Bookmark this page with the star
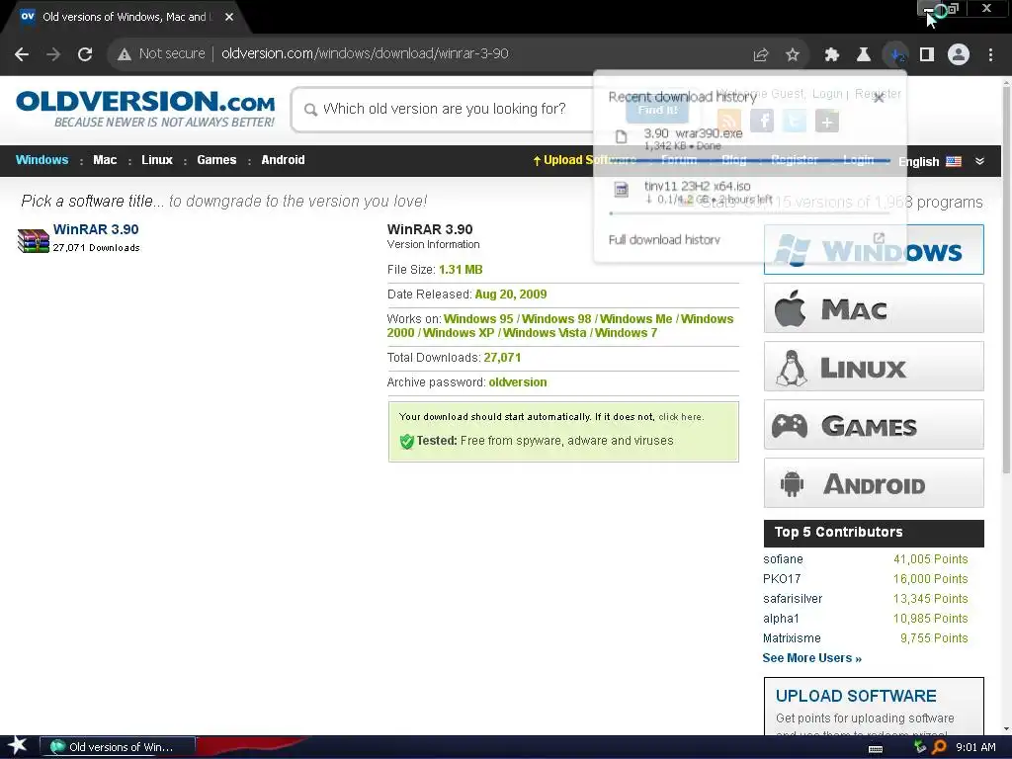Image resolution: width=1012 pixels, height=759 pixels. pyautogui.click(x=793, y=55)
